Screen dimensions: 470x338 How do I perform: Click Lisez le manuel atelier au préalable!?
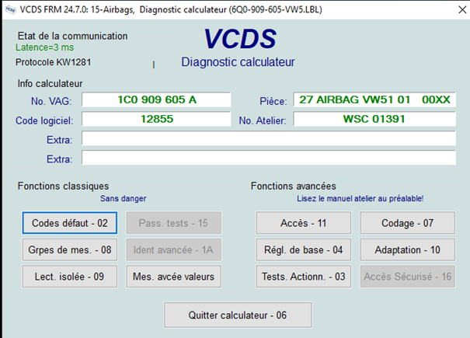(360, 199)
